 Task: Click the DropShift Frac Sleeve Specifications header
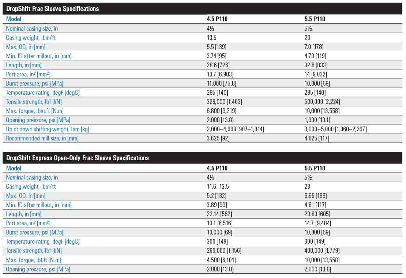pos(53,9)
